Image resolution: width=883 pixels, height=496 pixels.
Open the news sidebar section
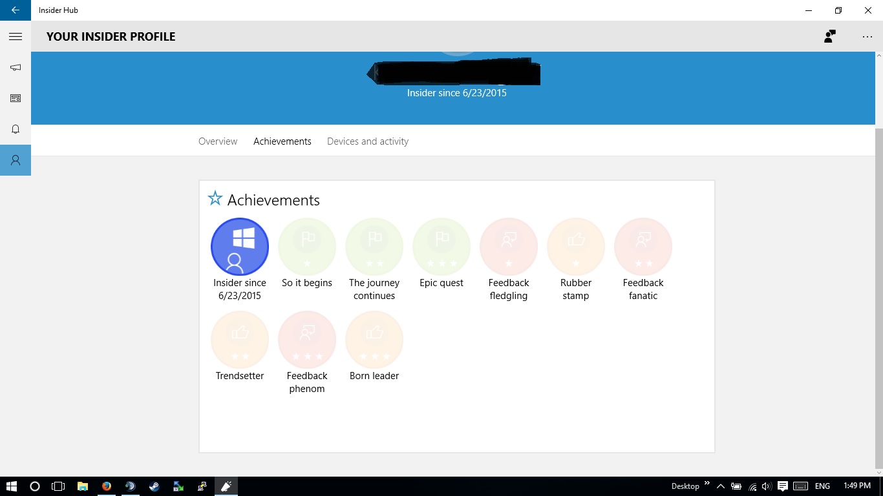(x=16, y=98)
